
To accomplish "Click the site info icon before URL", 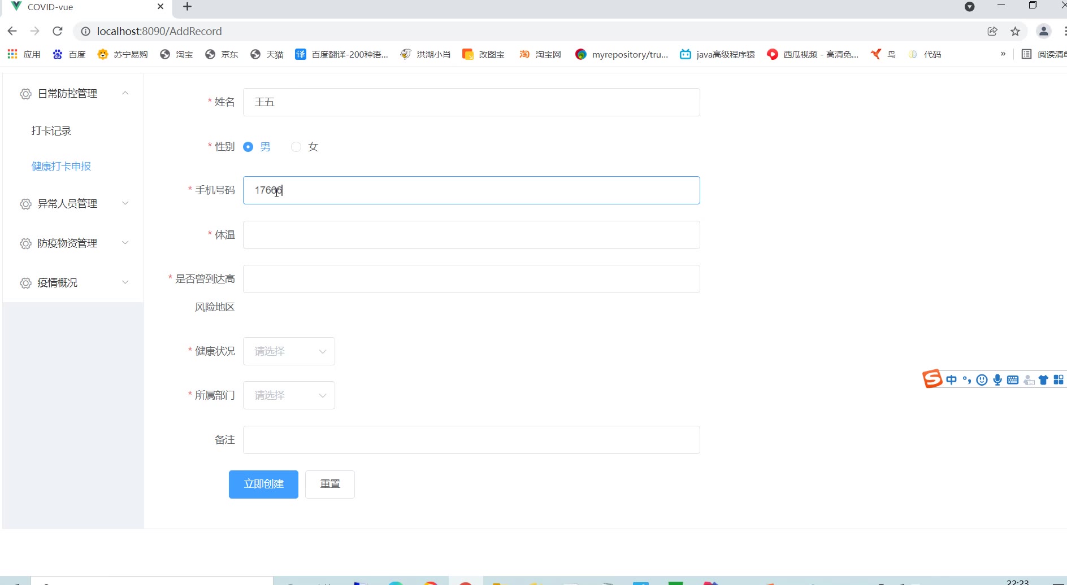I will [x=85, y=31].
